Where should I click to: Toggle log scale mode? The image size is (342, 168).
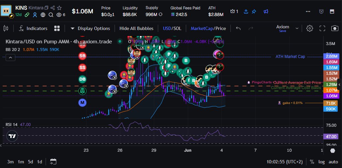click(x=321, y=162)
